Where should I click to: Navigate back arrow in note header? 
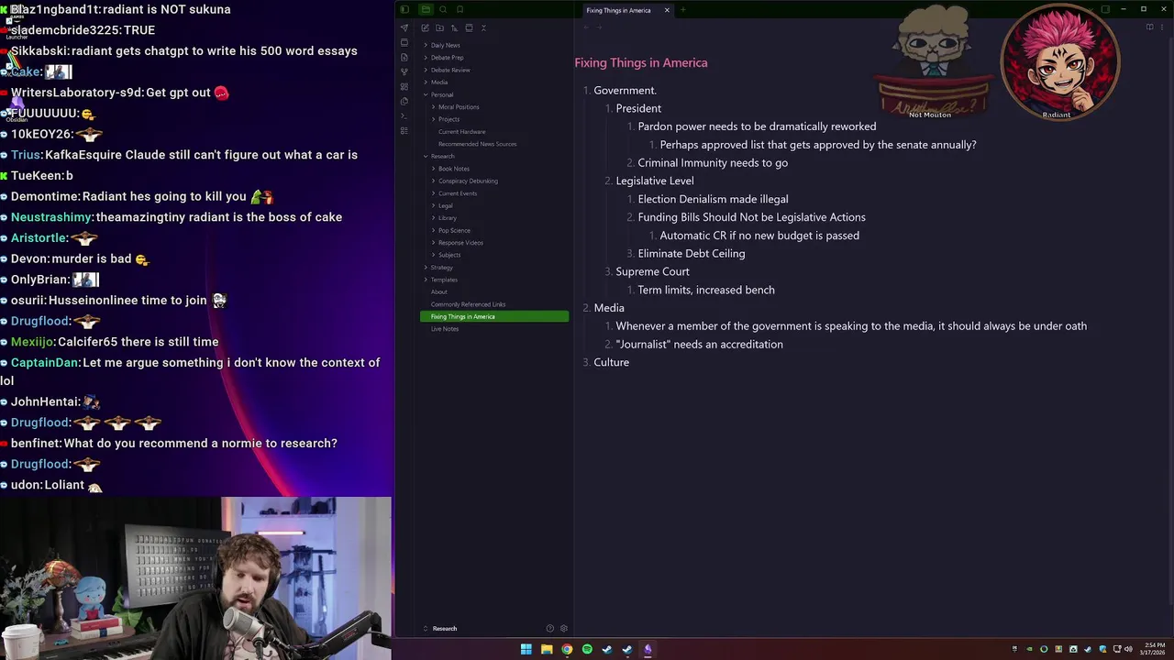586,27
